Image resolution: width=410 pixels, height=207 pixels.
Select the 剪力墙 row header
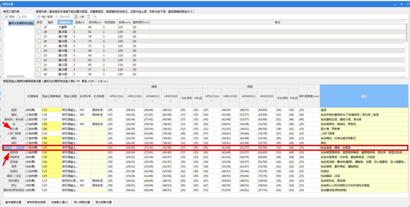point(14,129)
